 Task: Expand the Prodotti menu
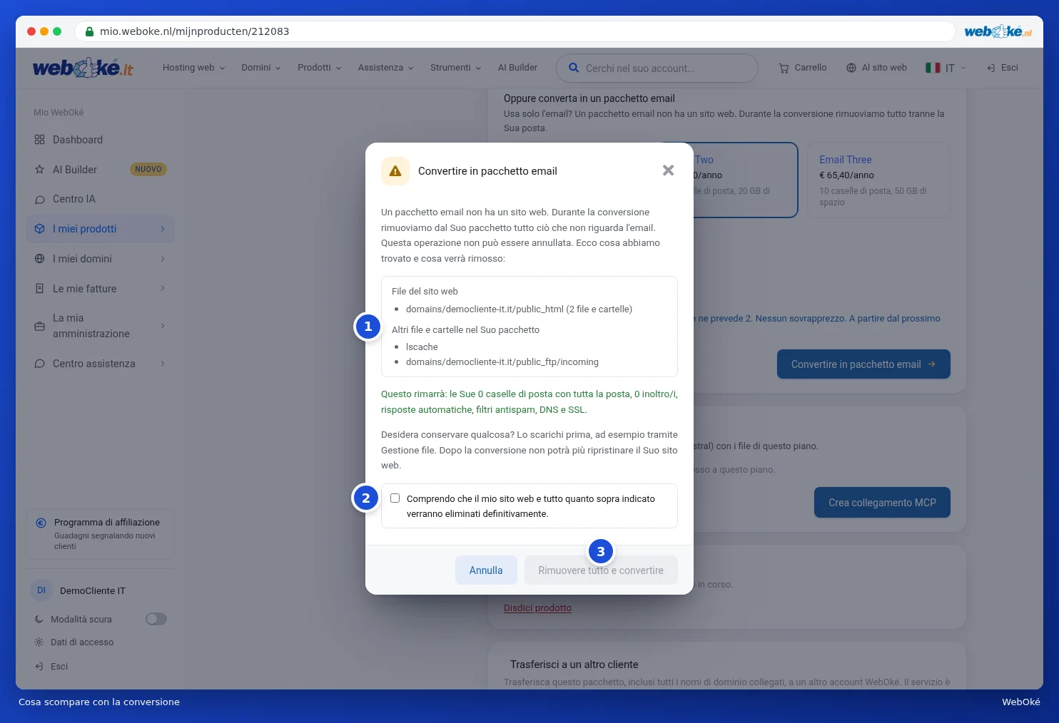click(x=319, y=68)
